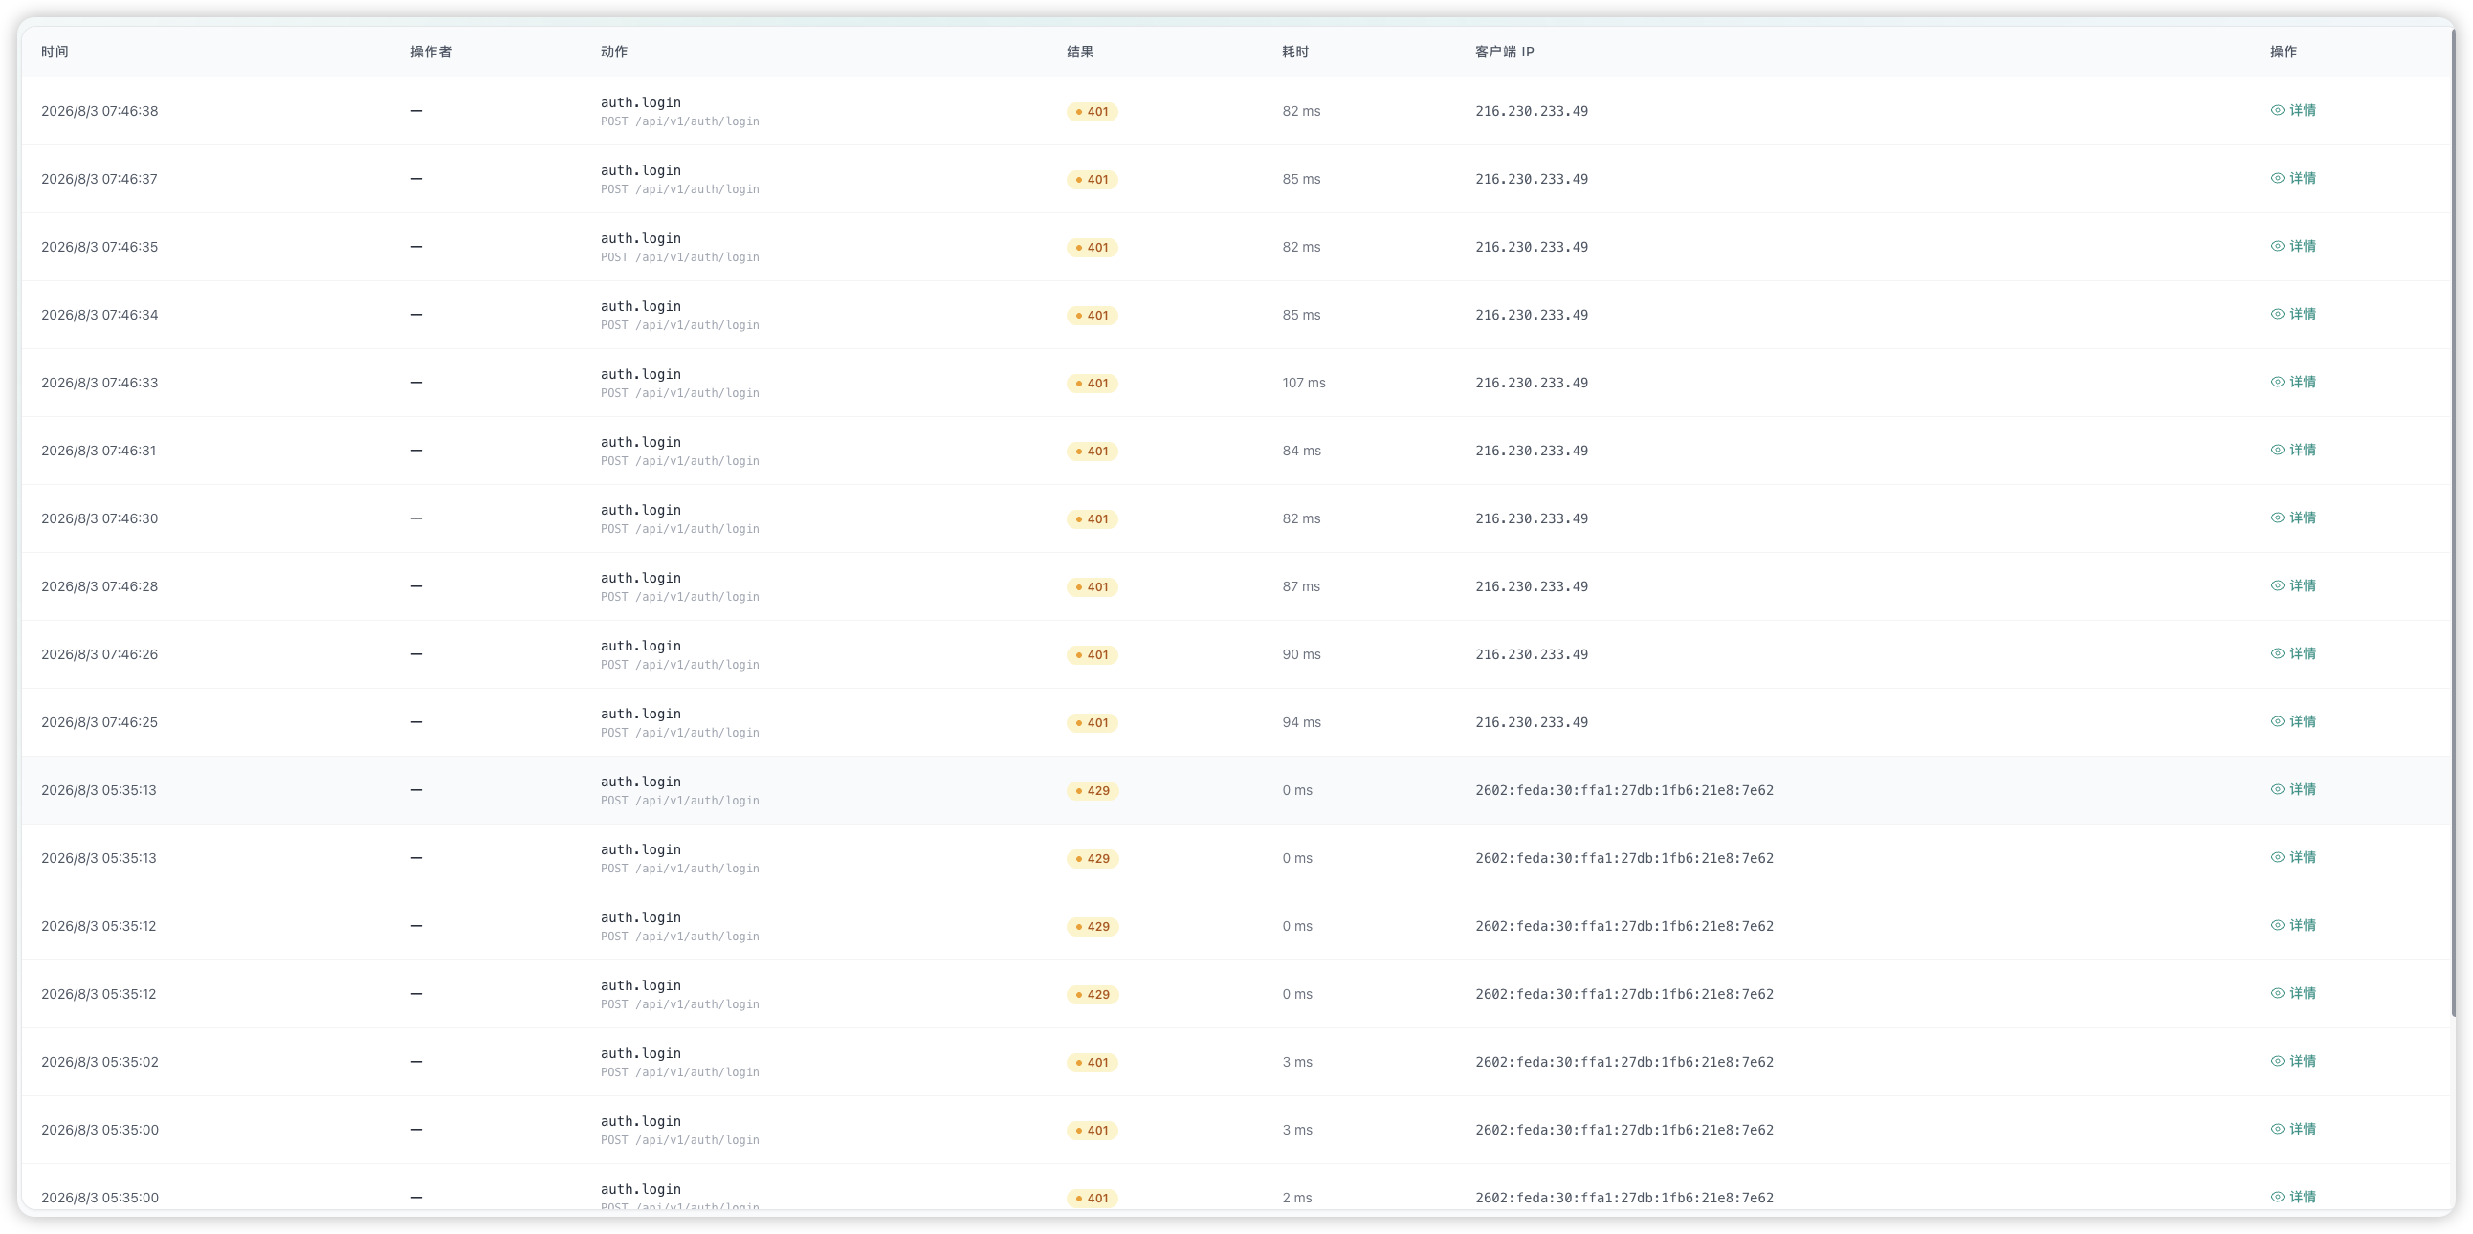Click the 结果 column header

[1080, 52]
